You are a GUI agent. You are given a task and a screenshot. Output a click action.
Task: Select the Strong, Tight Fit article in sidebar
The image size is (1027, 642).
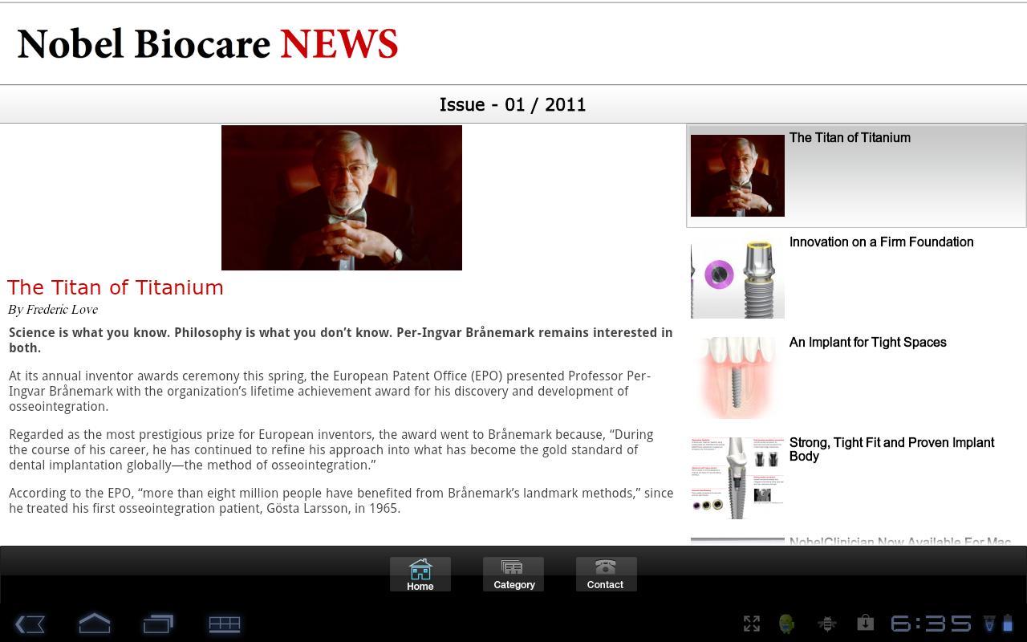click(x=854, y=476)
